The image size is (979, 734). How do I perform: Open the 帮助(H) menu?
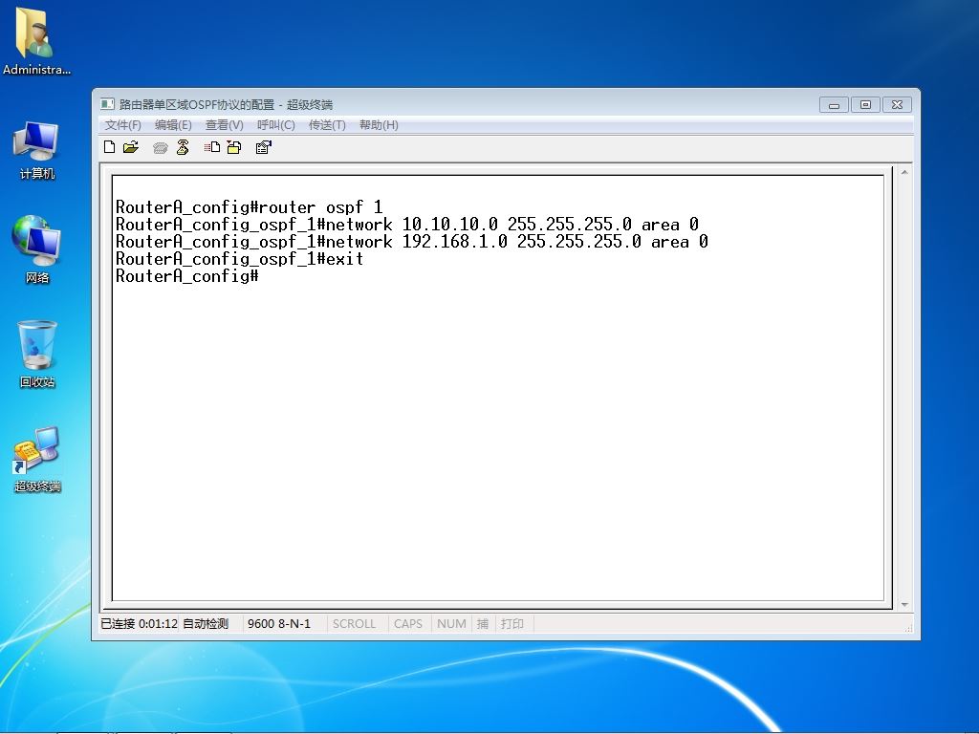coord(379,125)
